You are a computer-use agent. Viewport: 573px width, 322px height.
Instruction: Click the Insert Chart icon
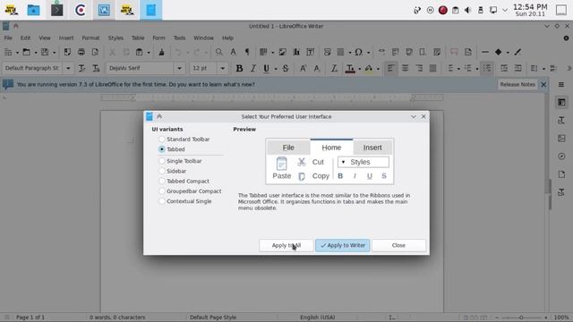click(x=296, y=52)
